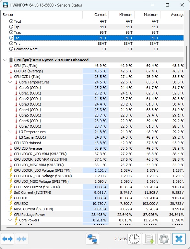This screenshot has height=249, width=190.
Task: Click the clock icon next to Trcd
Action: point(11,21)
